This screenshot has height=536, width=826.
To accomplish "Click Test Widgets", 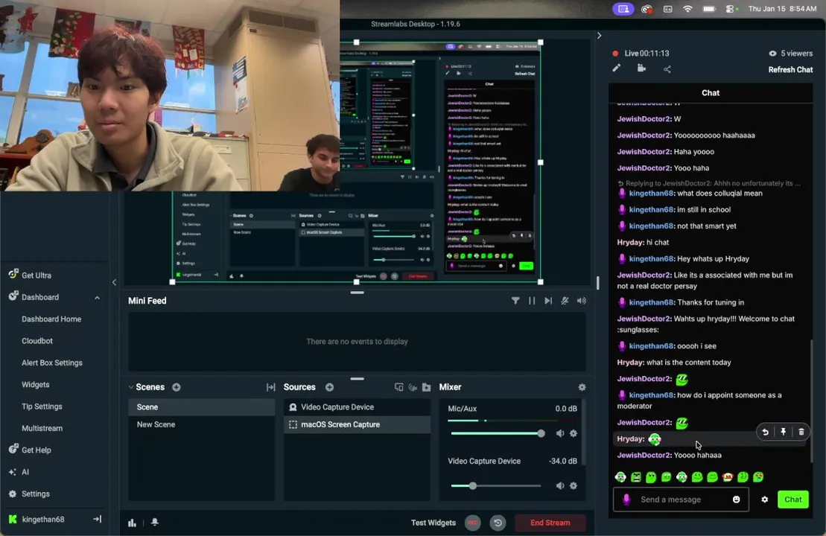I will (433, 523).
